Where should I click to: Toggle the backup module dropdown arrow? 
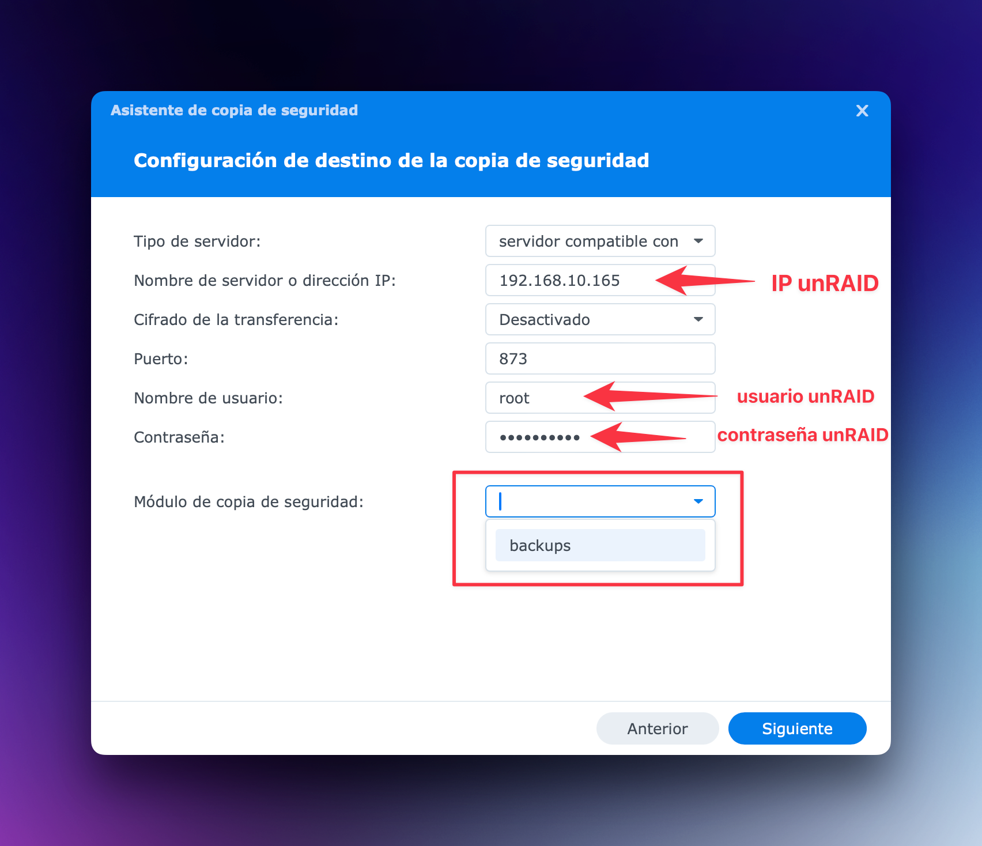(698, 501)
